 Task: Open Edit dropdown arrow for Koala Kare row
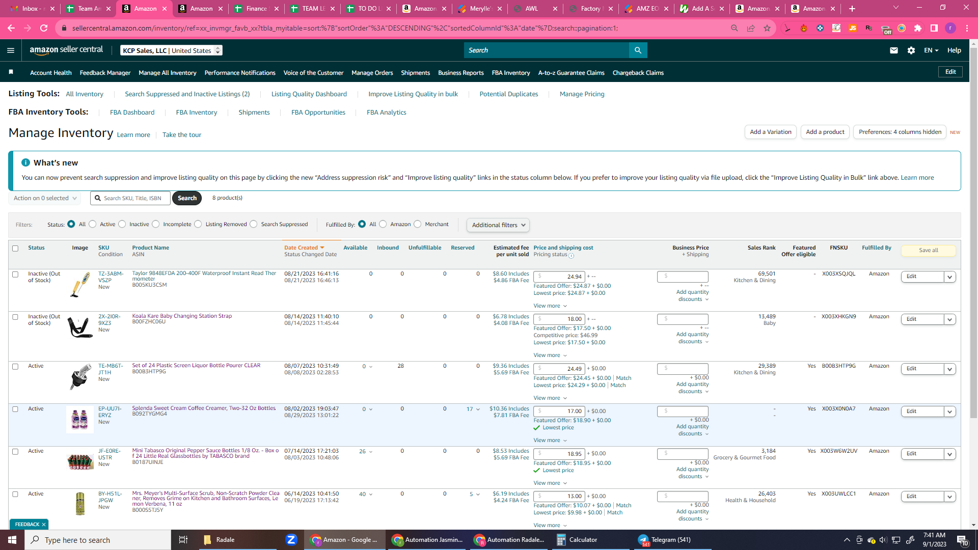coord(949,319)
